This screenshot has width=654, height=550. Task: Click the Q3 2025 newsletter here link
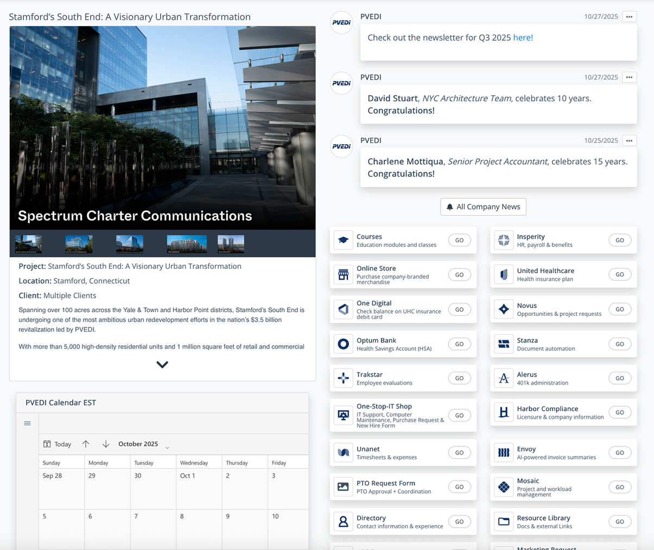(523, 37)
